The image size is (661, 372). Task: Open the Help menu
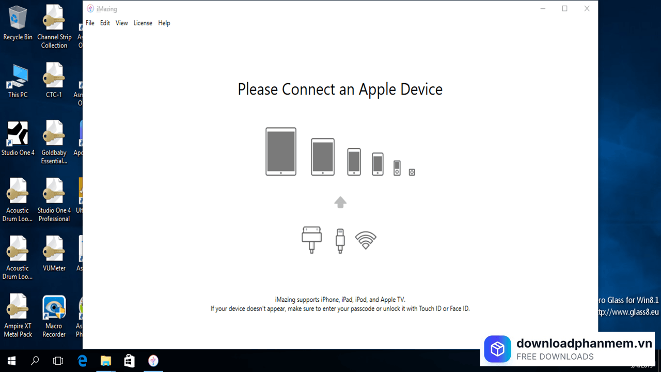click(164, 23)
